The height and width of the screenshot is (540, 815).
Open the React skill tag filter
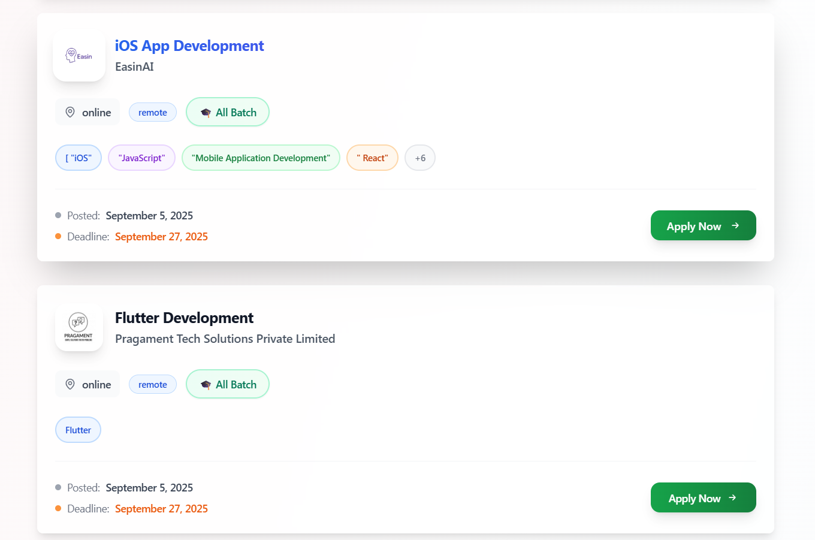(372, 158)
